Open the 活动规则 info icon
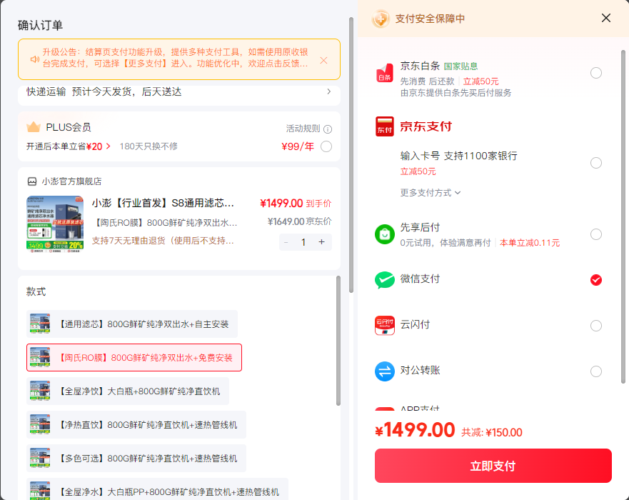This screenshot has width=629, height=500. (x=328, y=129)
